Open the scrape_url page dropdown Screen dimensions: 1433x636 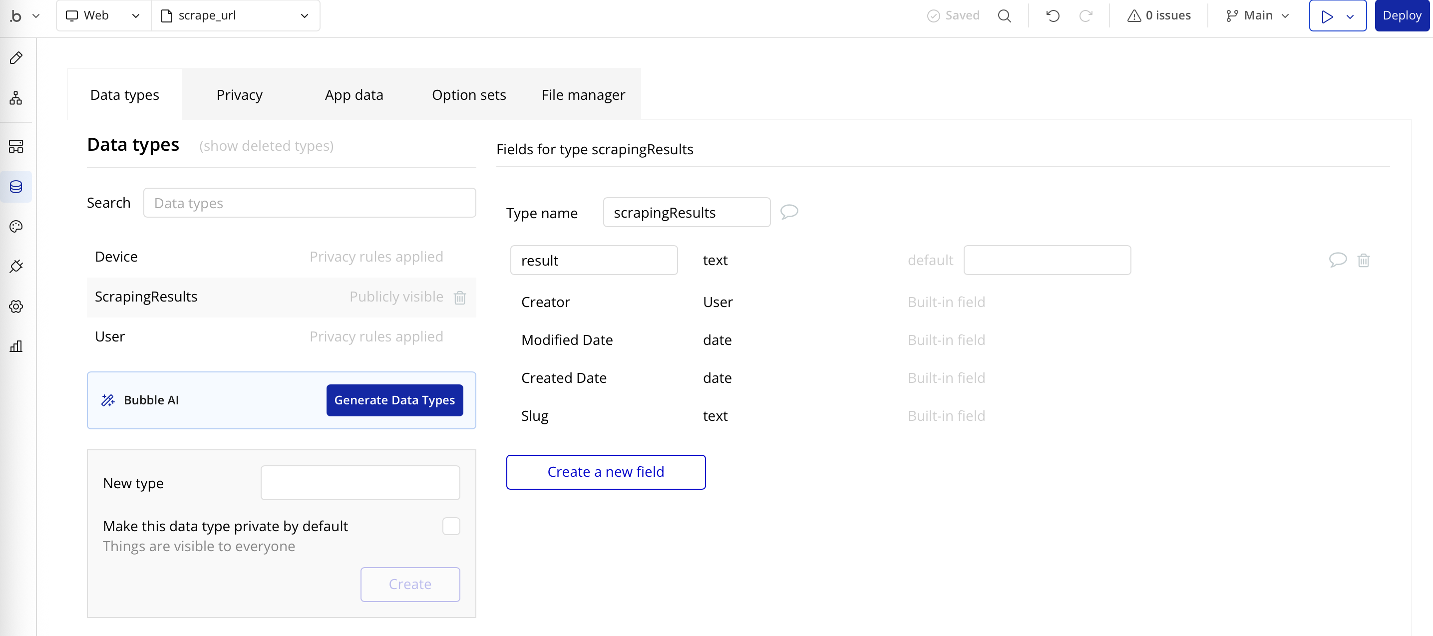pos(304,15)
